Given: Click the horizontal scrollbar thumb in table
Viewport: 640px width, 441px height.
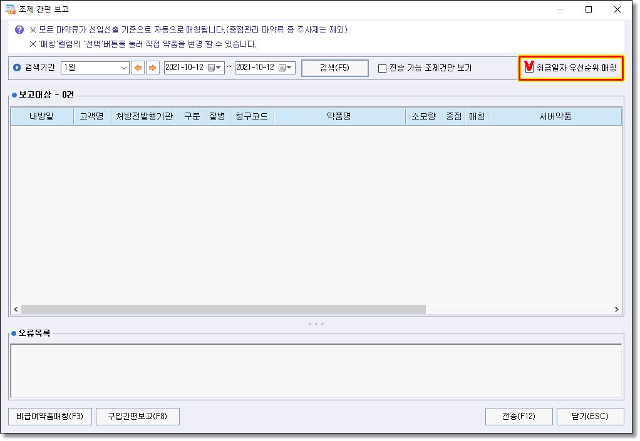Looking at the screenshot, I should (x=223, y=309).
